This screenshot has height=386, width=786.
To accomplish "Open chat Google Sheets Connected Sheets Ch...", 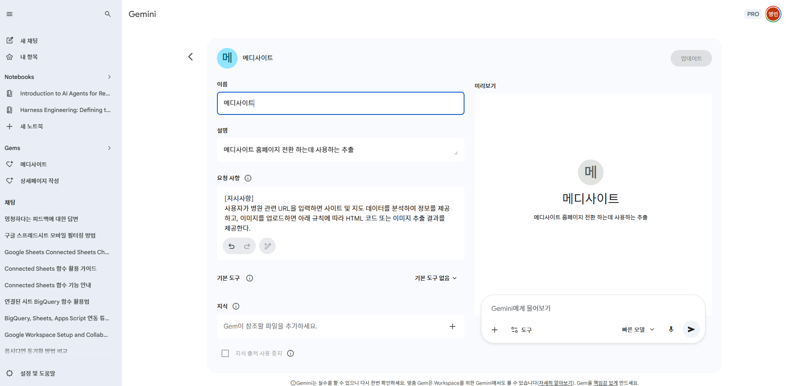I will pyautogui.click(x=57, y=252).
